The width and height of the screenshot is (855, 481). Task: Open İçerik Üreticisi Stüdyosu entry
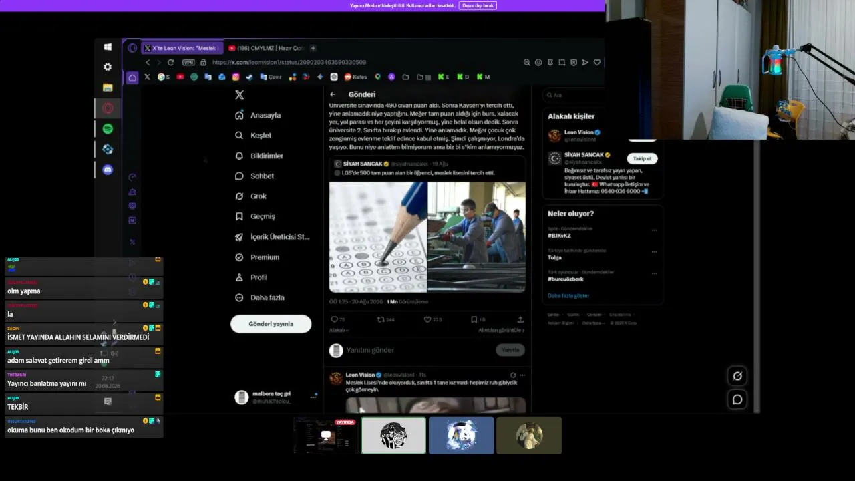[x=272, y=236]
